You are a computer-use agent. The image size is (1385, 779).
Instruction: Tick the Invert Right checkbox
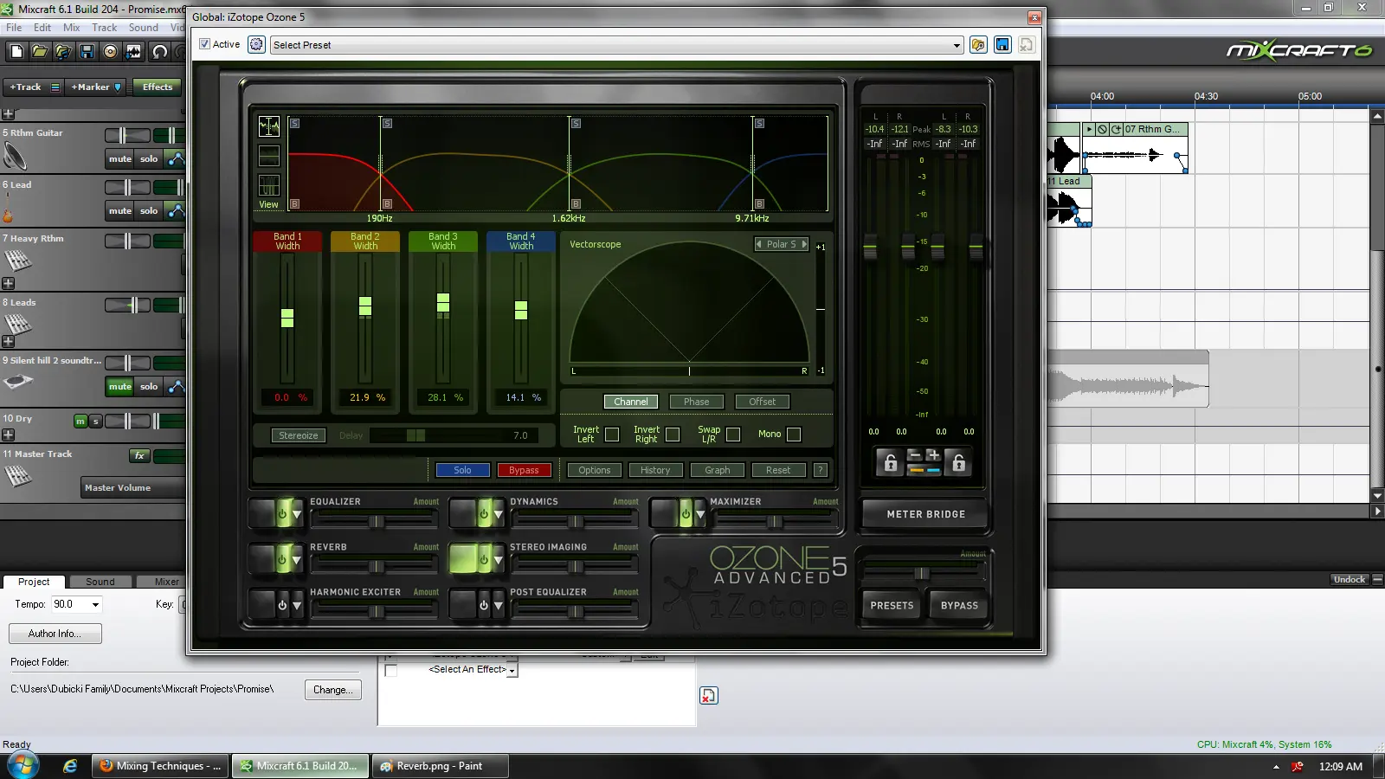[673, 435]
